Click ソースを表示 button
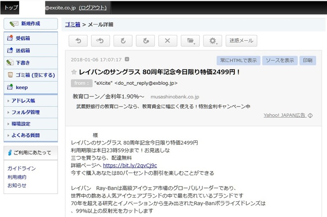Screen dimensions: 327x217 pos(280,61)
